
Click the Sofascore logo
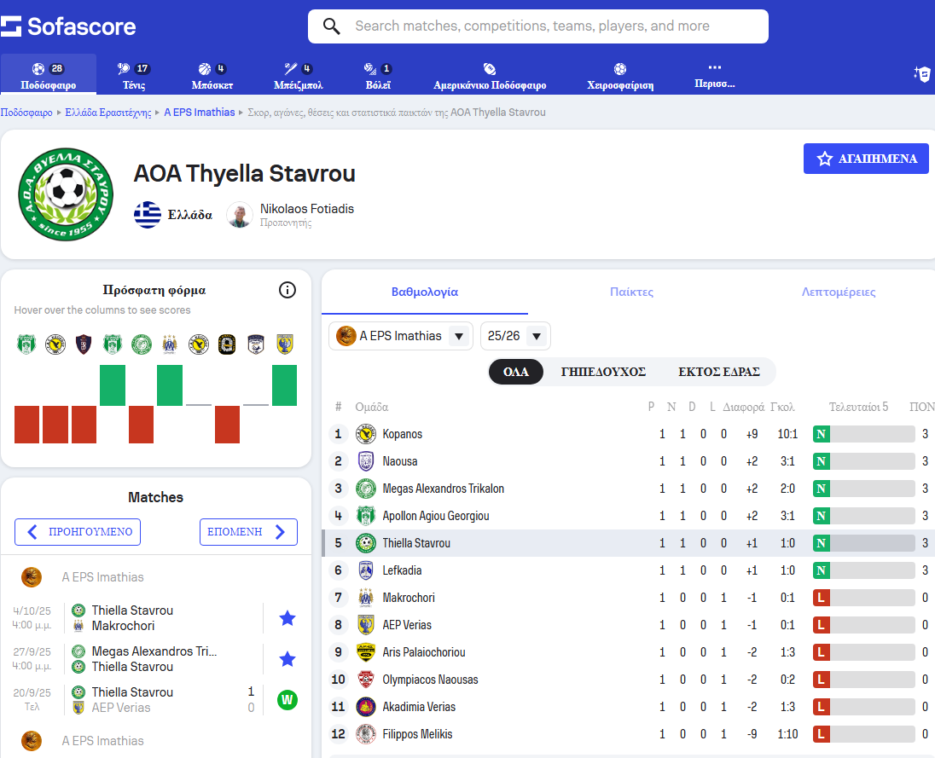pos(68,26)
